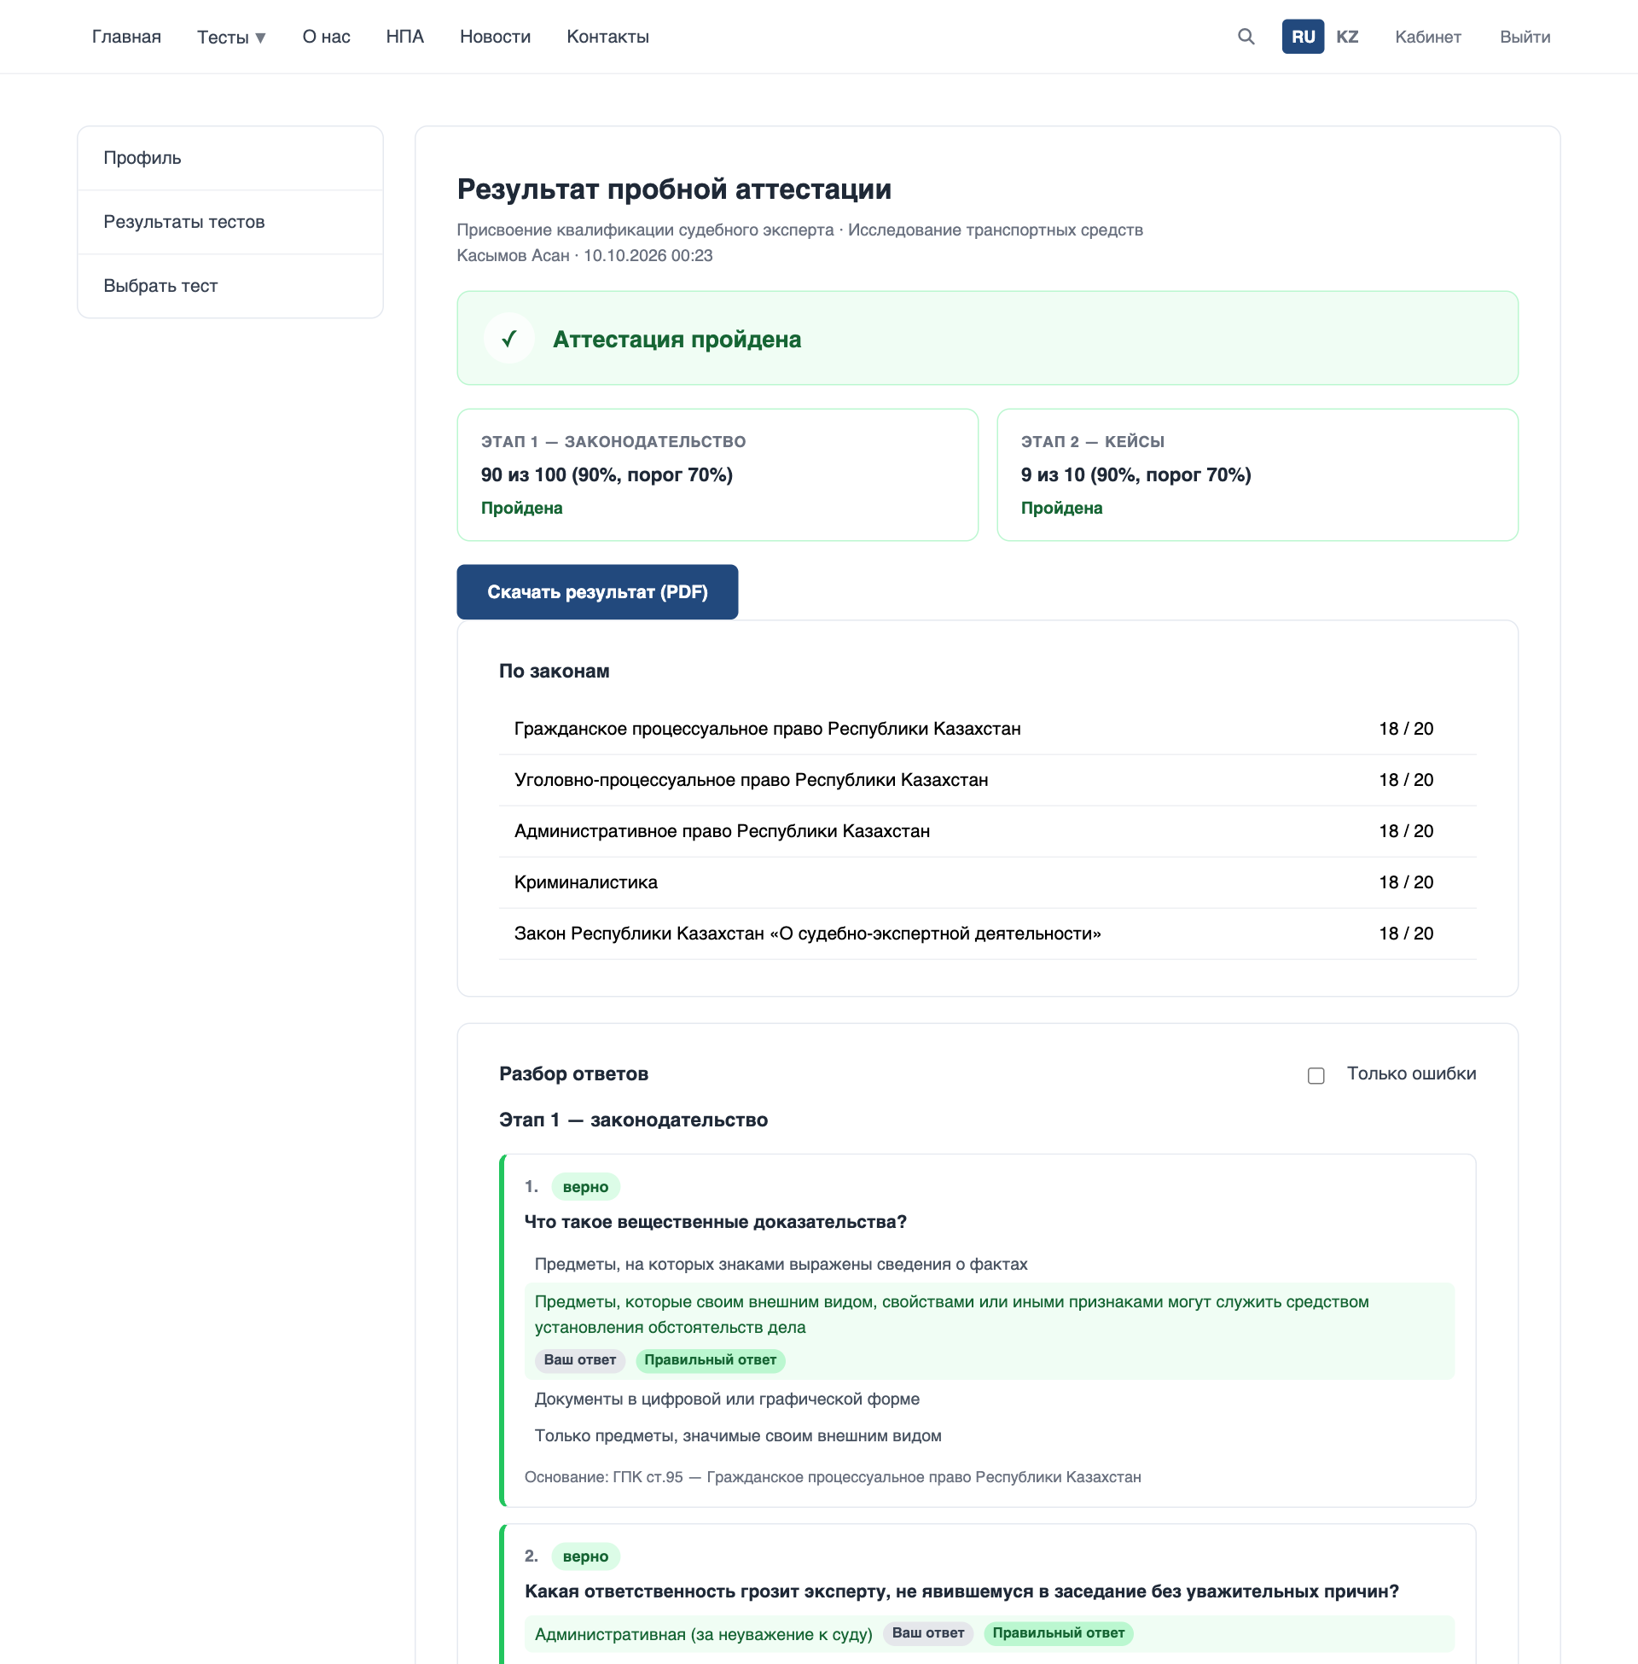
Task: Click верно badge on question 1
Action: pos(585,1187)
